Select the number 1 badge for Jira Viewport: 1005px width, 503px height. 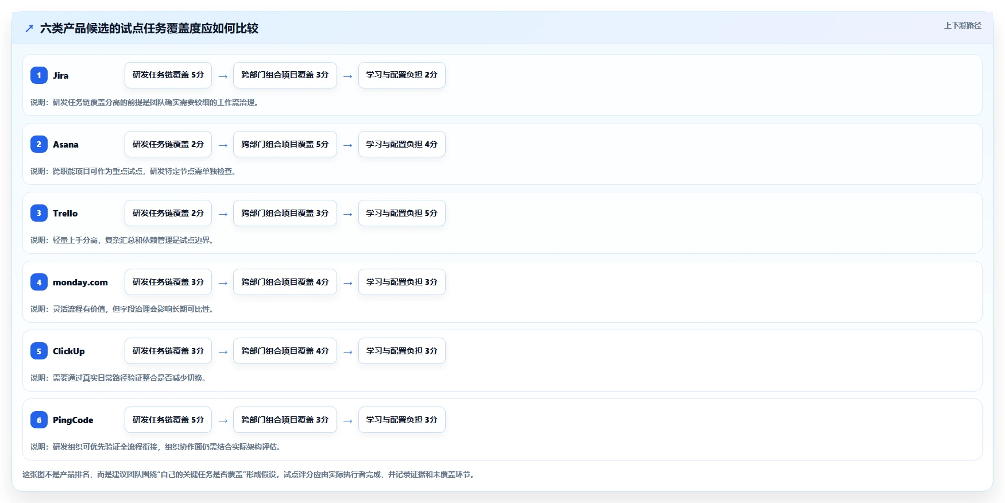pyautogui.click(x=39, y=75)
